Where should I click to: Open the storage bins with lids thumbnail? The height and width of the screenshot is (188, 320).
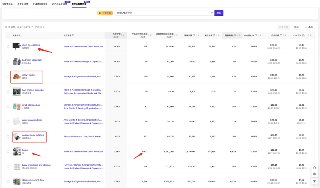click(17, 181)
